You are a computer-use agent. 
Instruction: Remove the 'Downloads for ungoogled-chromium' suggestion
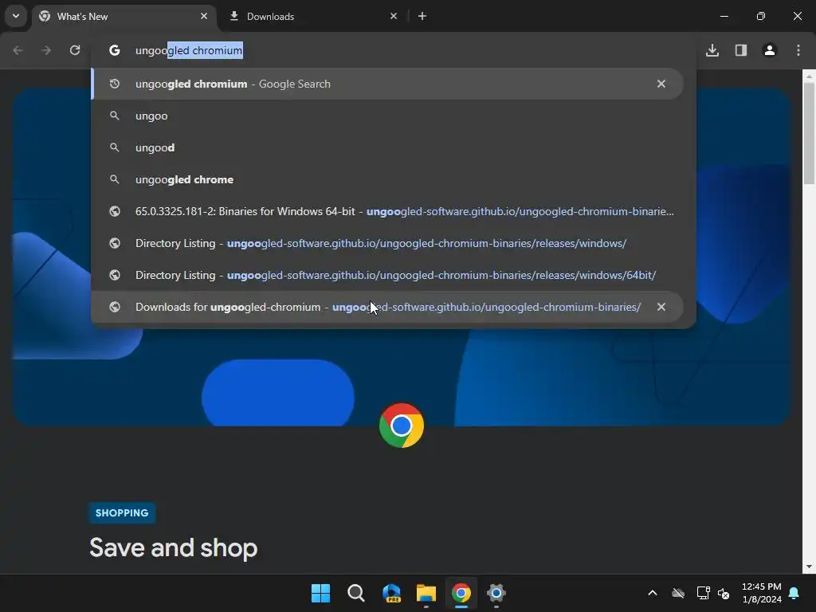click(x=661, y=307)
